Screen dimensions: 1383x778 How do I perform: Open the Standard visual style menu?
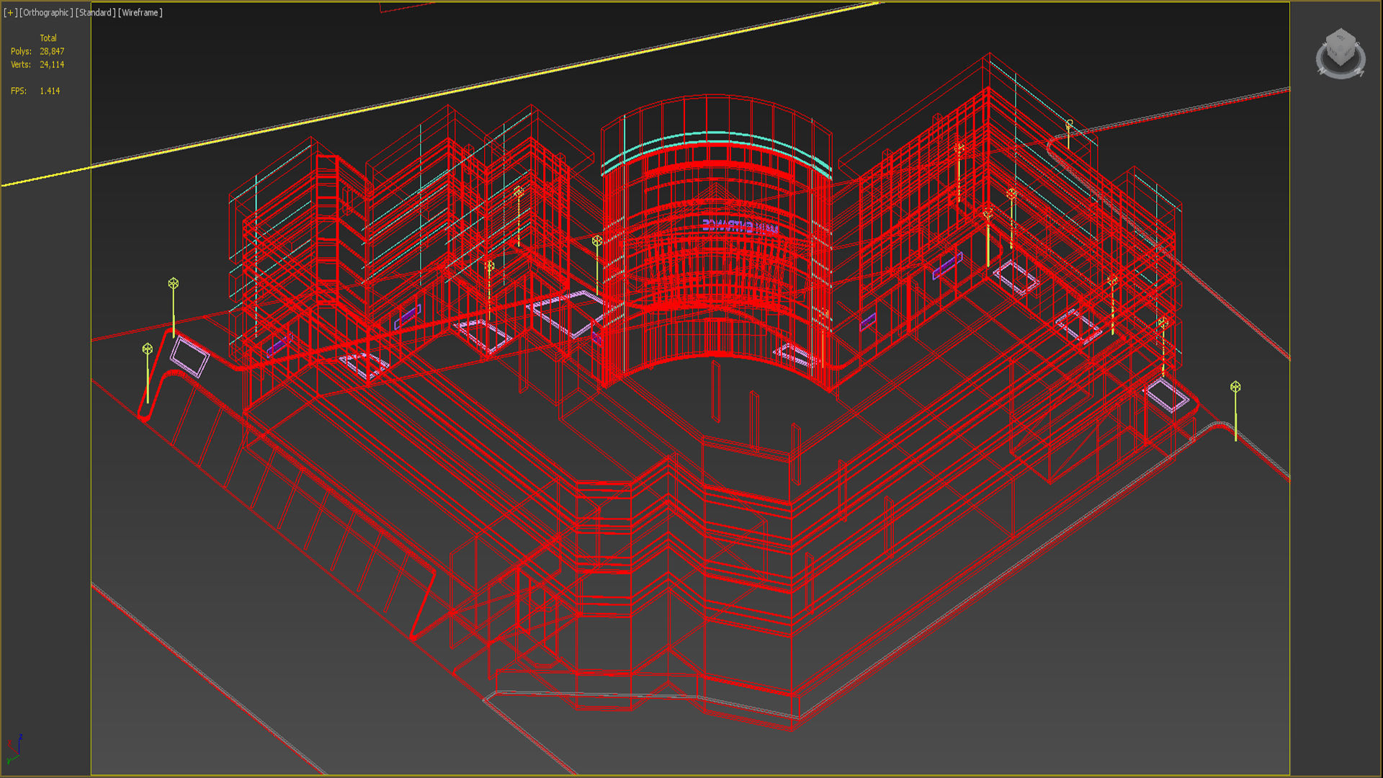click(x=96, y=12)
